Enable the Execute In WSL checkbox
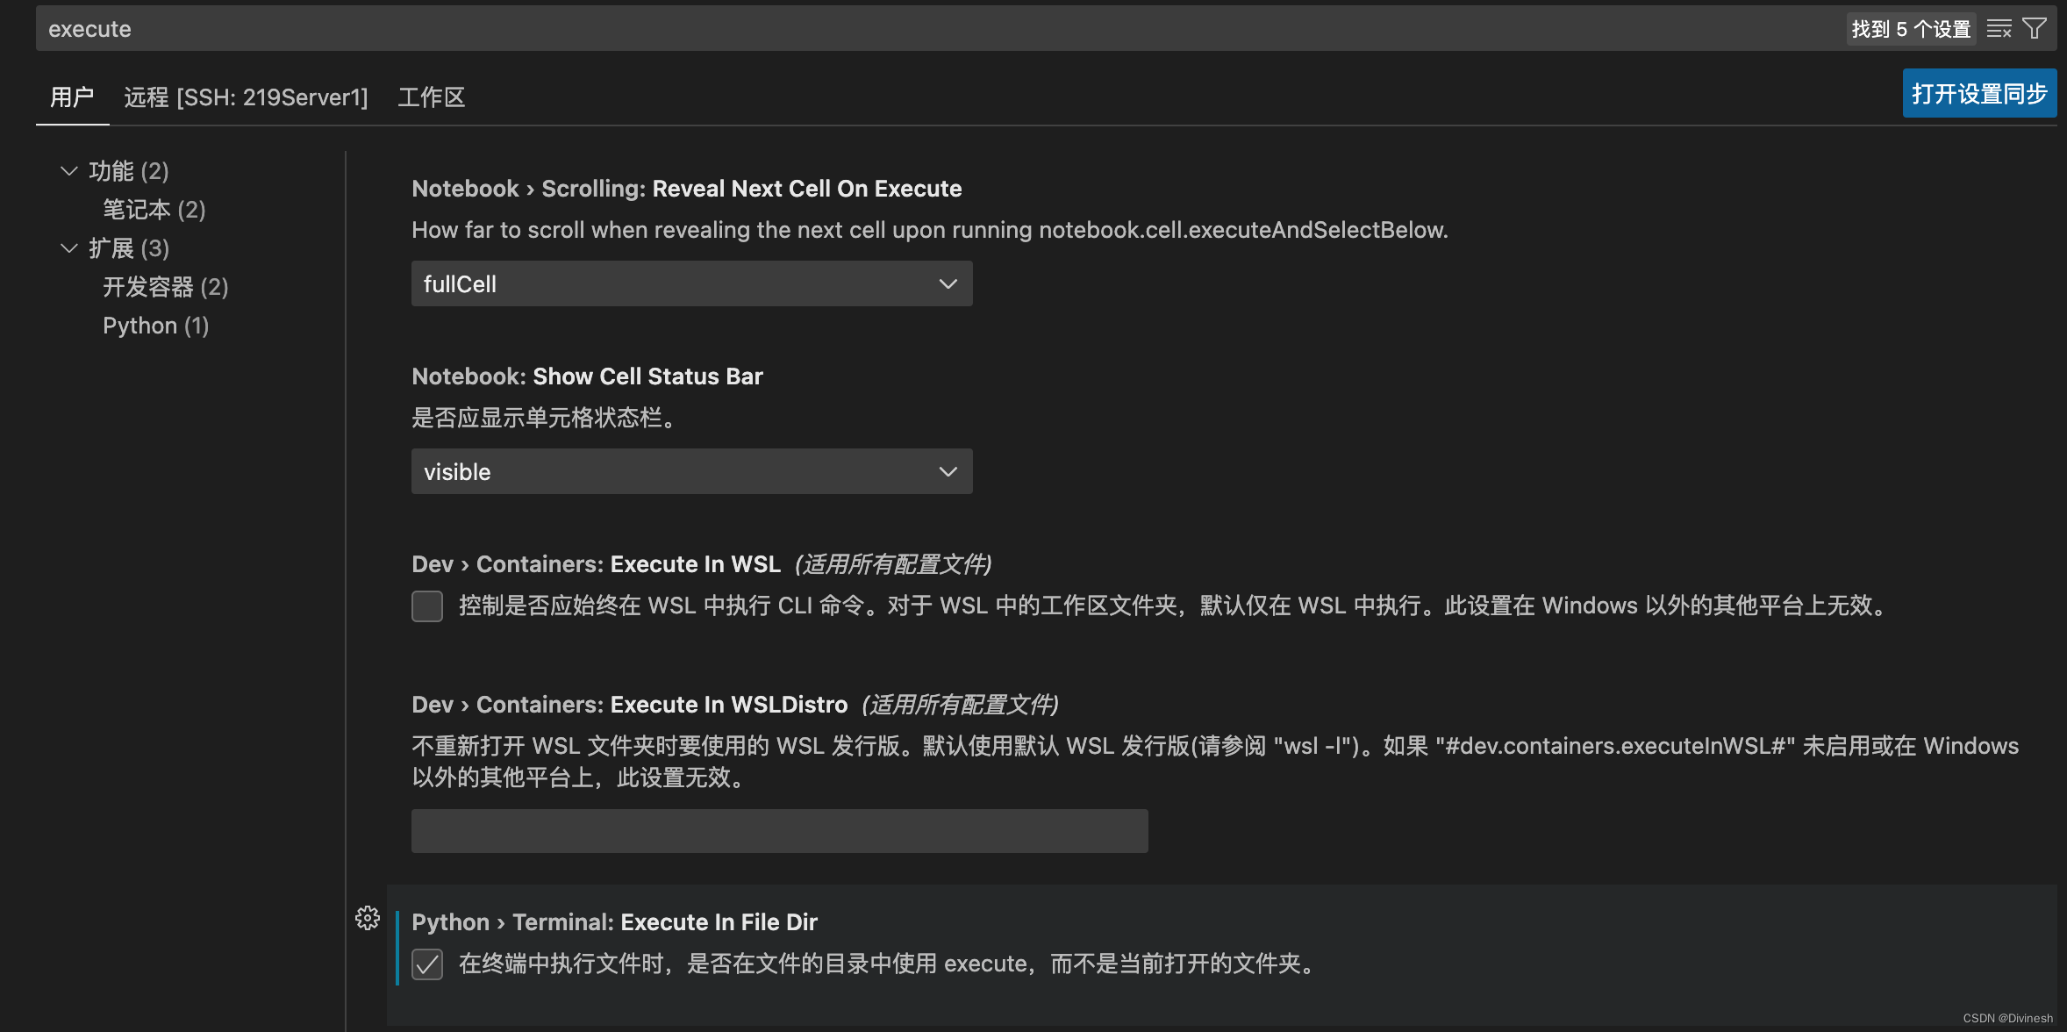2067x1032 pixels. click(x=427, y=606)
